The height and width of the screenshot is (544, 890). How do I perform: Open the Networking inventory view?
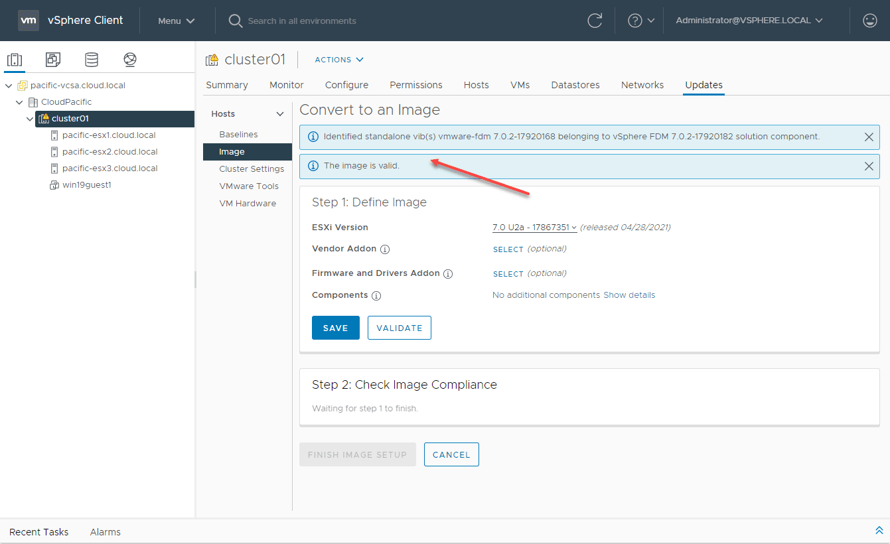130,60
